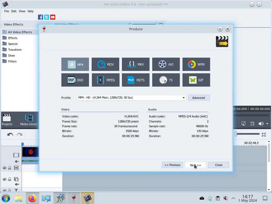Image resolution: width=272 pixels, height=204 pixels.
Task: Toggle lock on video effects track
Action: click(10, 168)
